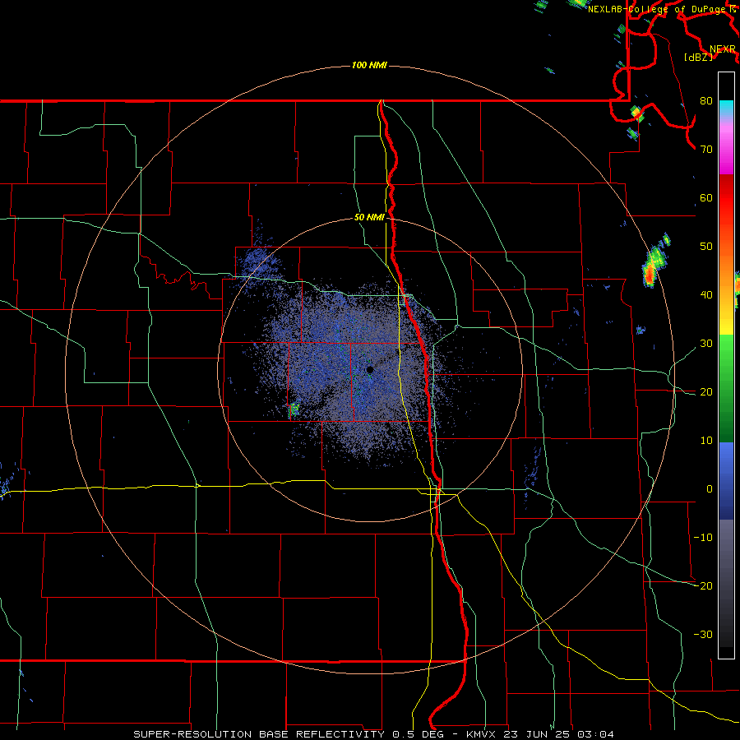This screenshot has width=740, height=740.
Task: Click the "KMVX" station identifier in caption
Action: 483,734
